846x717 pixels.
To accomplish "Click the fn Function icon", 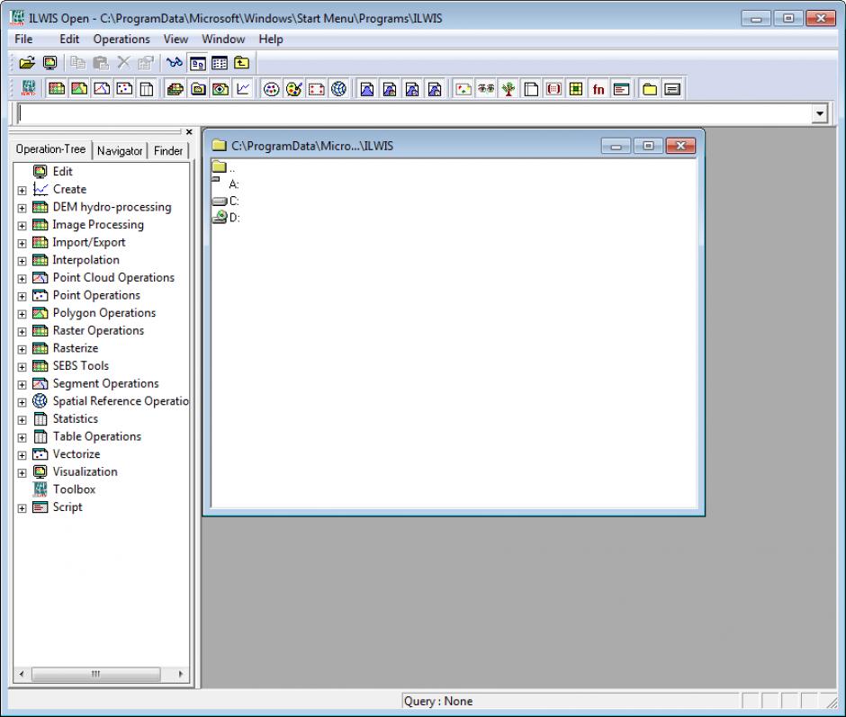I will 598,89.
